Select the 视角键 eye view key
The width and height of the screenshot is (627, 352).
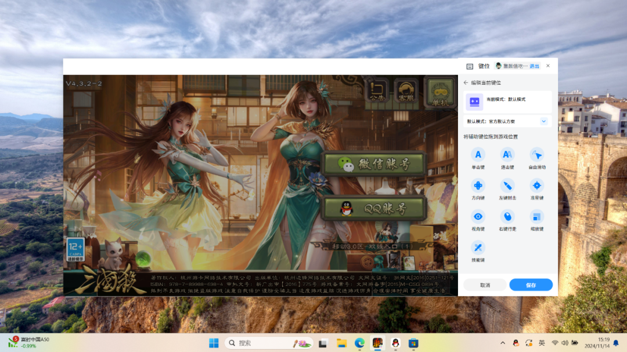coord(478,217)
